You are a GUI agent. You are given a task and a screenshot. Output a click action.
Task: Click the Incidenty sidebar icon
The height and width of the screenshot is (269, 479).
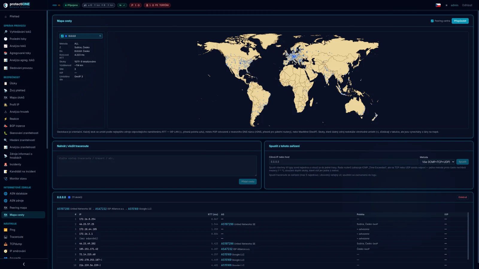tap(5, 164)
